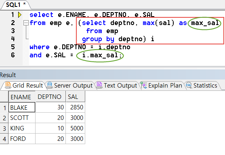Viewport: 225px width, 155px height.
Task: Select the KING cell in results
Action: pos(22,128)
